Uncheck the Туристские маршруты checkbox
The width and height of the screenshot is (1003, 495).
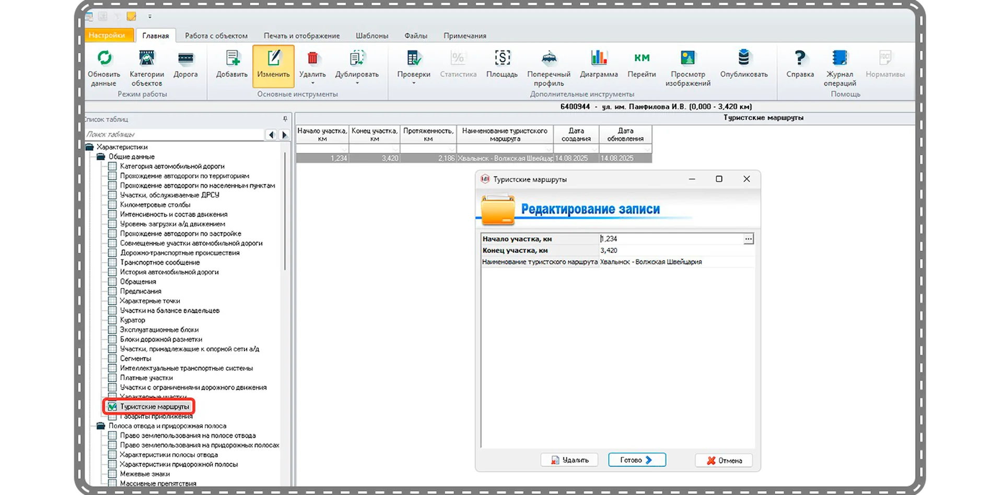point(112,407)
